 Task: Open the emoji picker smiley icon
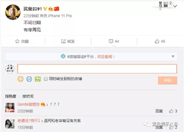pos(20,79)
